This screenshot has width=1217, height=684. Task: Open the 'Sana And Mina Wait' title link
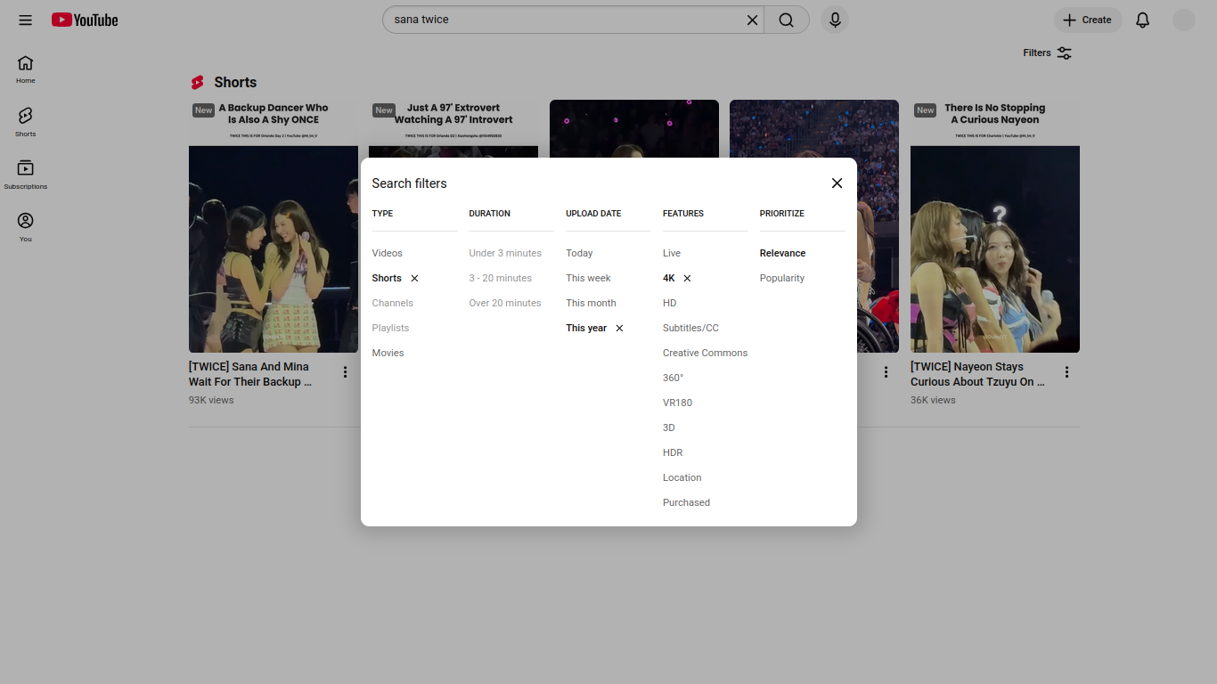[250, 374]
